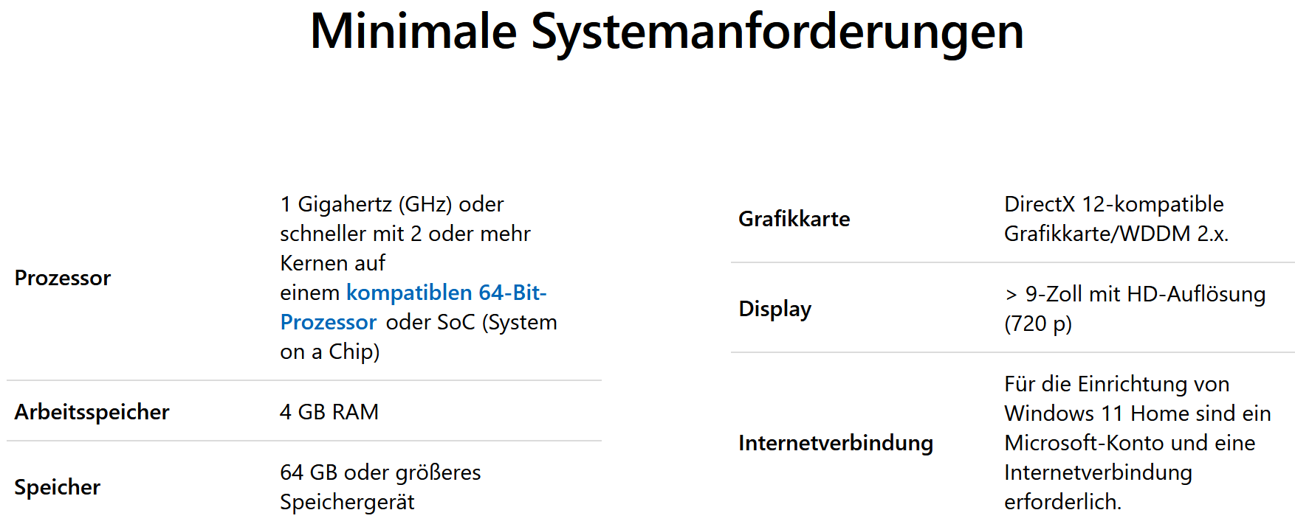Click the 4 GB RAM value
The image size is (1295, 524).
pyautogui.click(x=329, y=412)
